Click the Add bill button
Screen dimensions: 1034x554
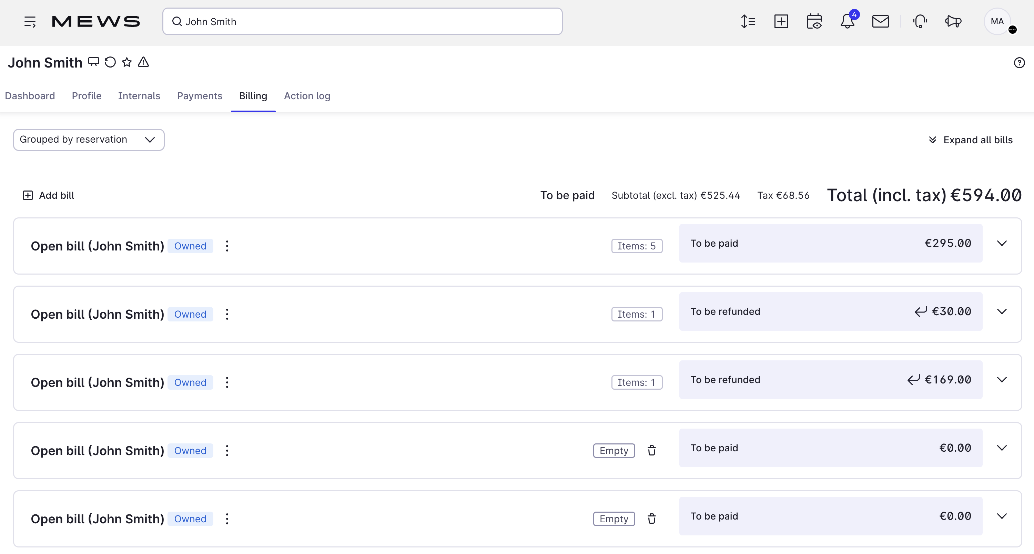click(x=49, y=195)
